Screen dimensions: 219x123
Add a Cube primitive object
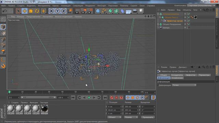coord(98,11)
